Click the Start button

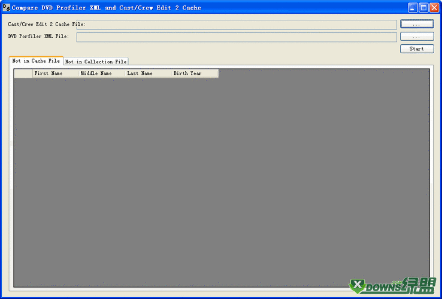[417, 48]
